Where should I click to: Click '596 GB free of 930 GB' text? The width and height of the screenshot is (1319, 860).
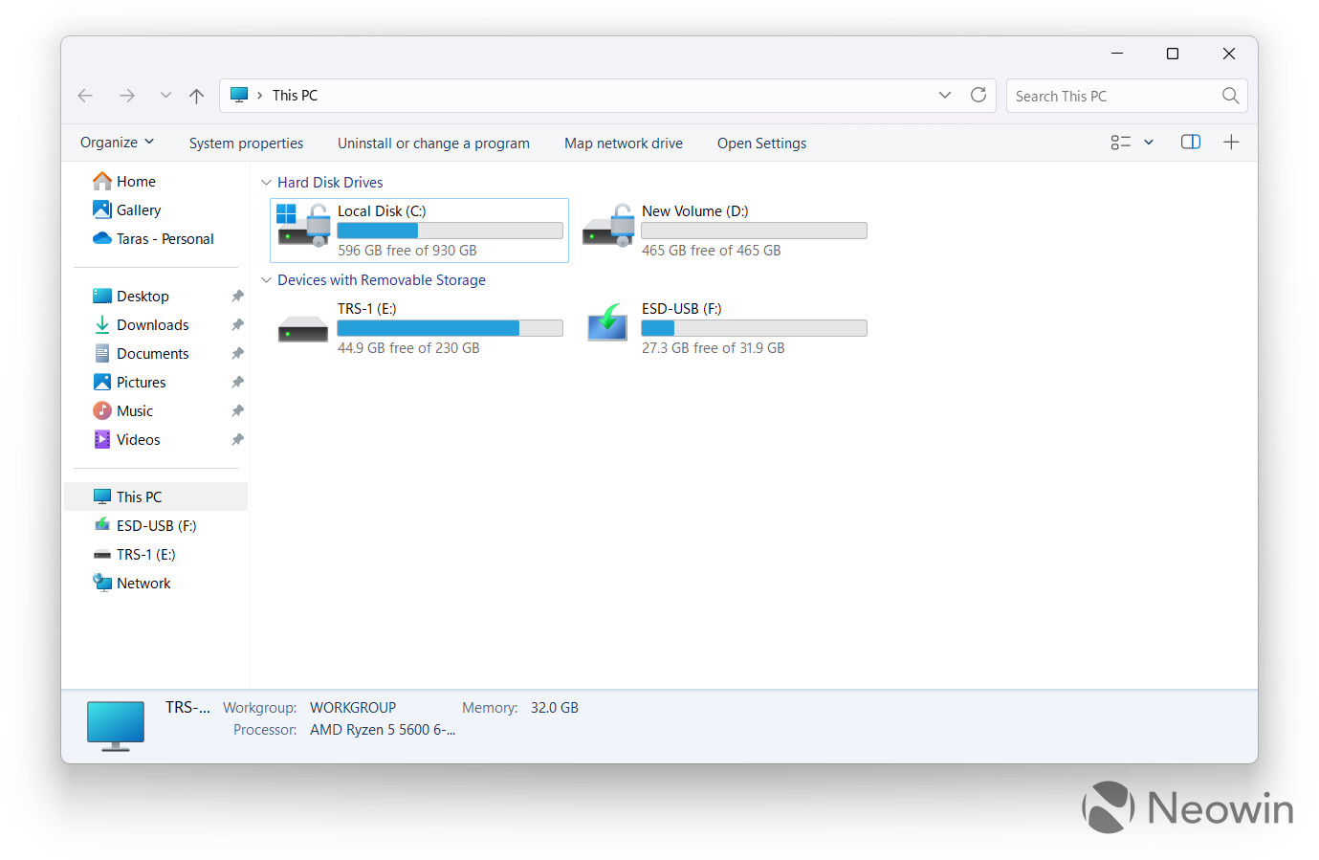click(407, 251)
